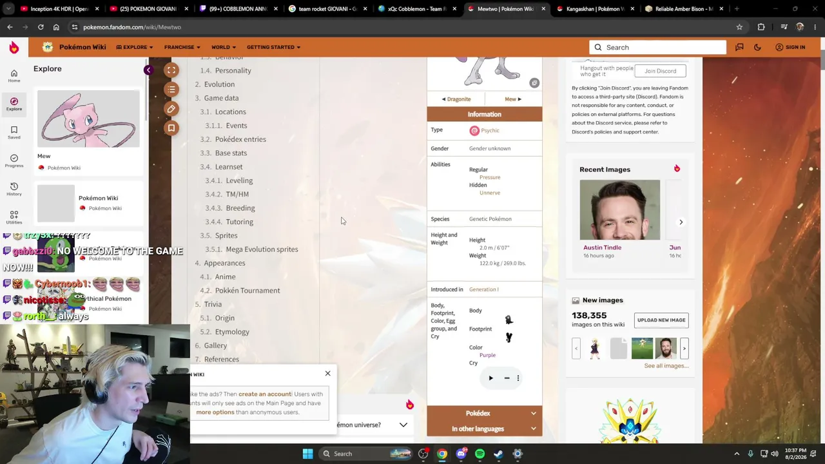
Task: Go to next Pokémon Mew
Action: [x=513, y=99]
